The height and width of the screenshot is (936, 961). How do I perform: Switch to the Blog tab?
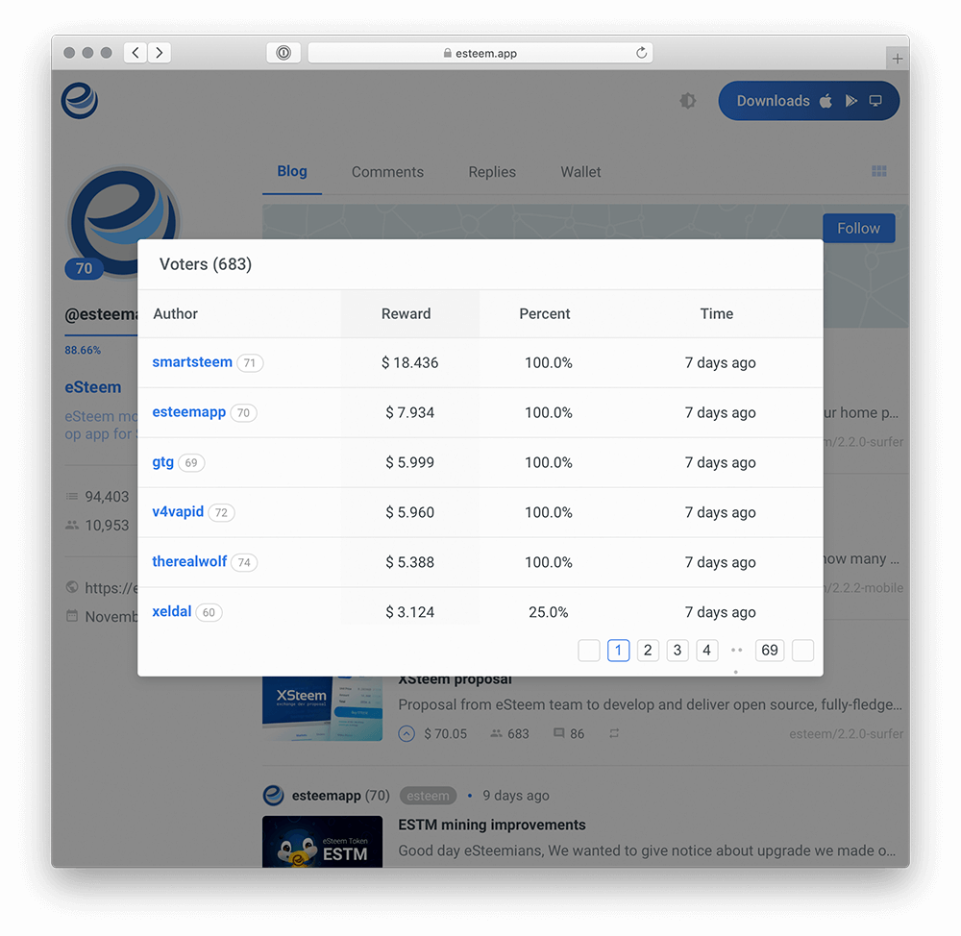point(292,172)
